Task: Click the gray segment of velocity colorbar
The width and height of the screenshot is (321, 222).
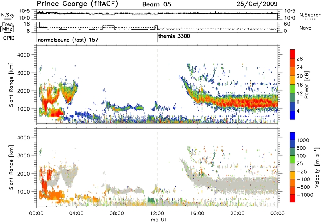Action: click(293, 167)
